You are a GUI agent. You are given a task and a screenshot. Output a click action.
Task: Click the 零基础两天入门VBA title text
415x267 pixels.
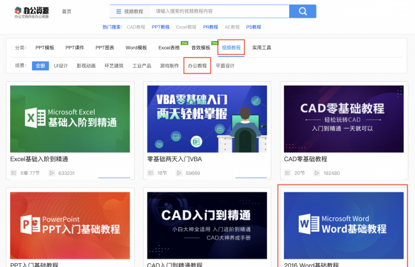pos(175,159)
